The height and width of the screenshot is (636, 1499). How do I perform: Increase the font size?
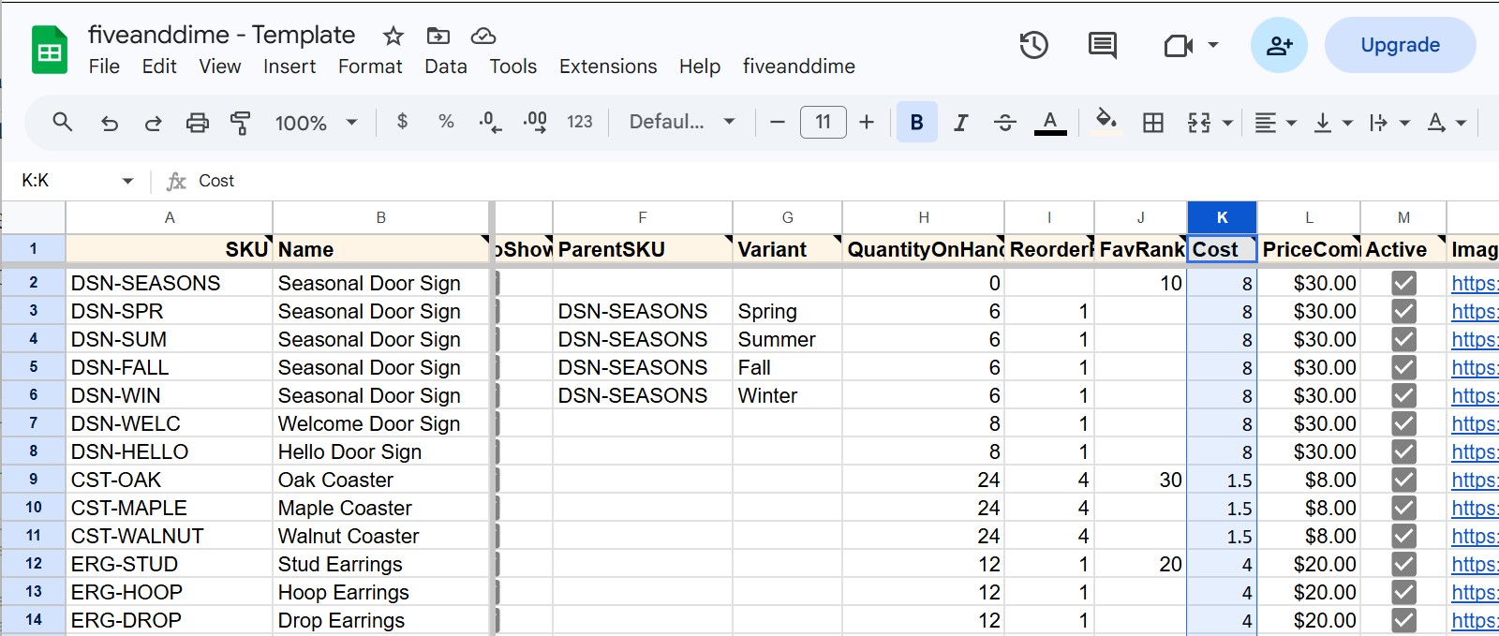coord(867,122)
